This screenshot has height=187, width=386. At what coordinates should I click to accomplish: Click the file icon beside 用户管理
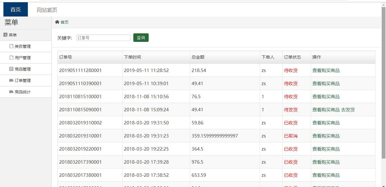coord(11,57)
